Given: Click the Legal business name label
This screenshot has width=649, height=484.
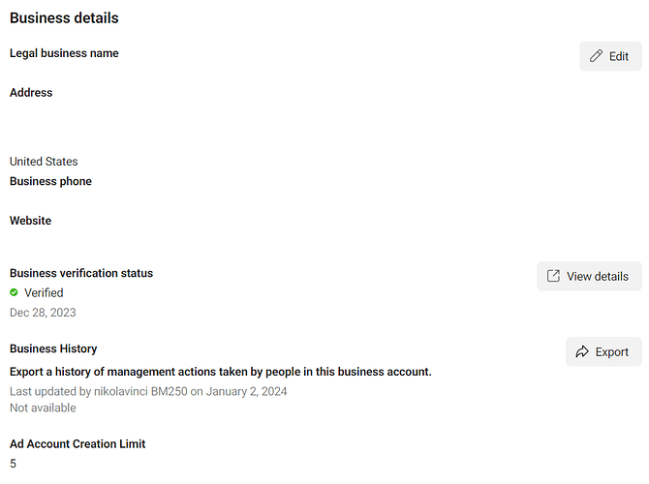Looking at the screenshot, I should pyautogui.click(x=64, y=53).
